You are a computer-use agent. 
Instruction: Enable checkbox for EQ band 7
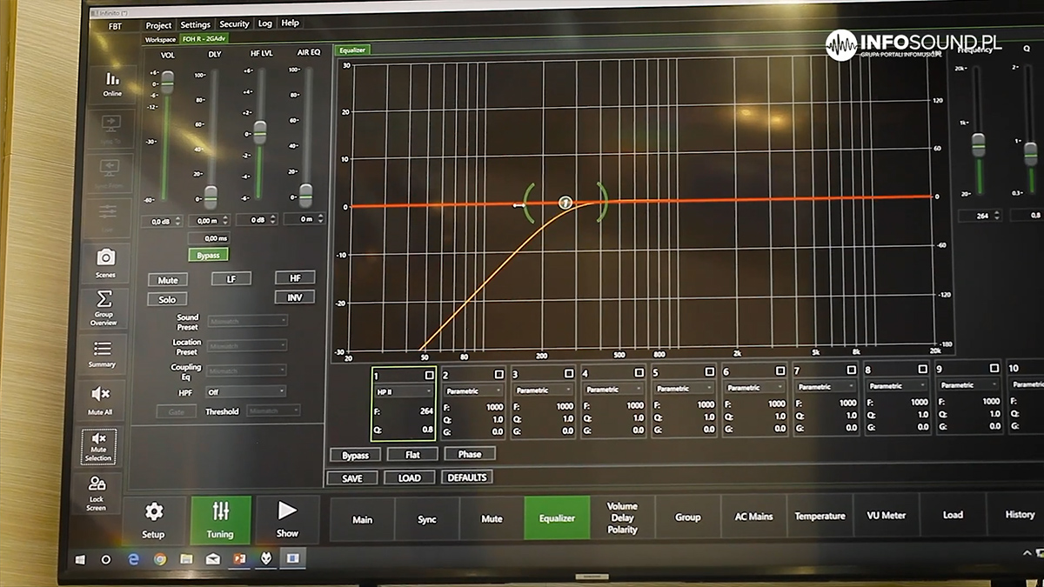coord(852,370)
